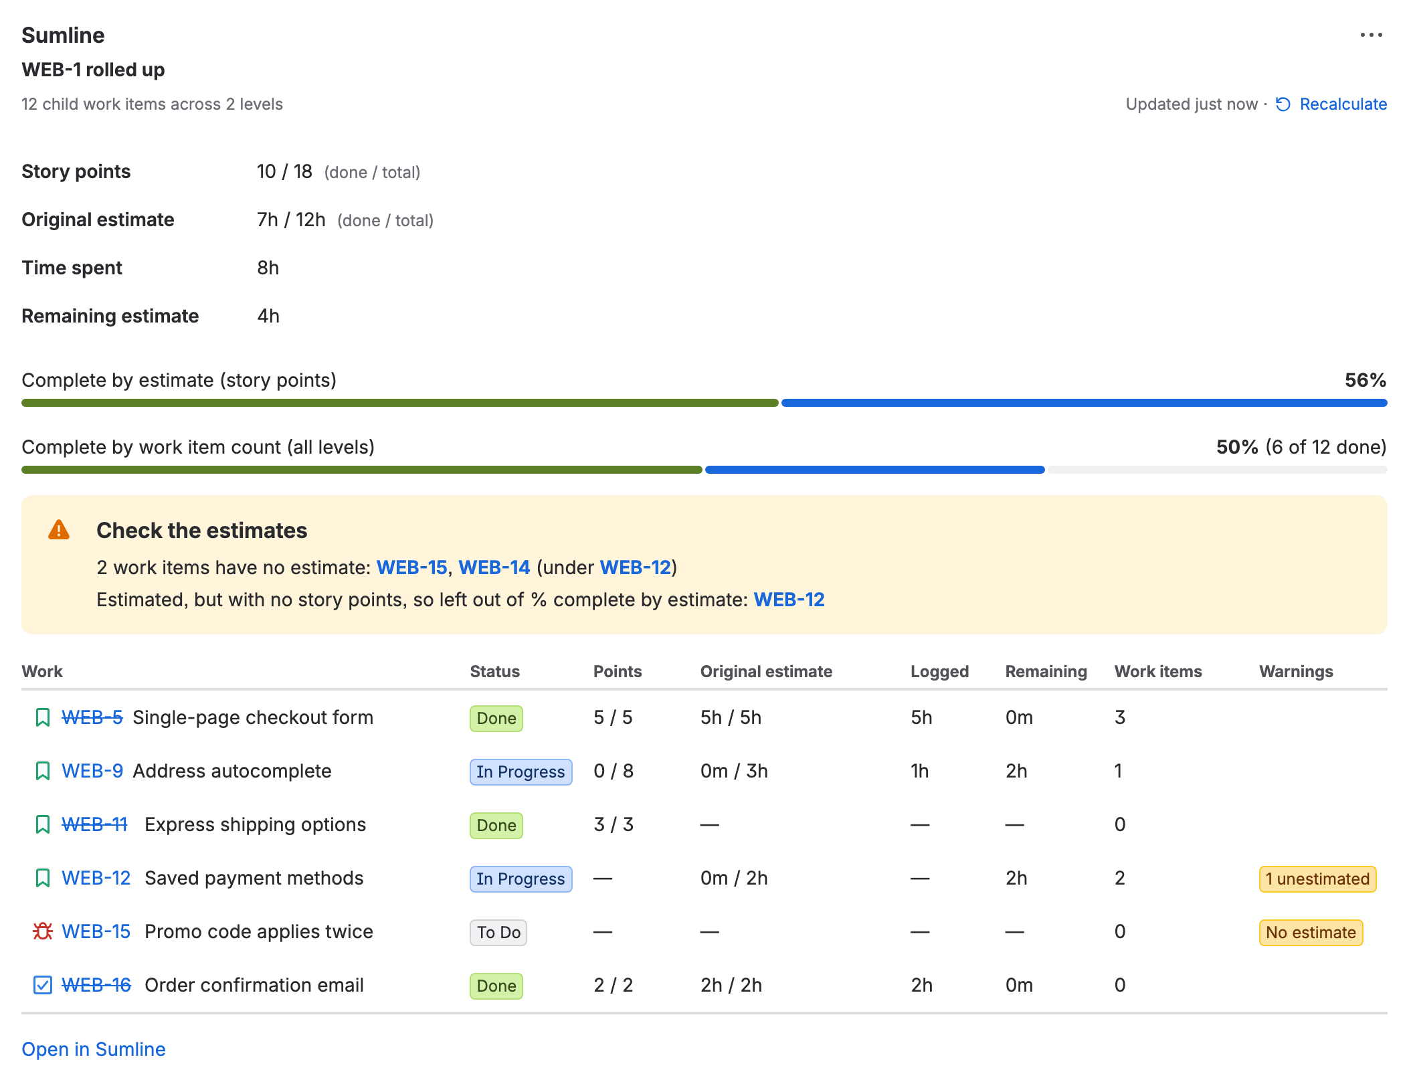Click the story bookmark icon for WEB-5
Image resolution: width=1409 pixels, height=1084 pixels.
[42, 717]
